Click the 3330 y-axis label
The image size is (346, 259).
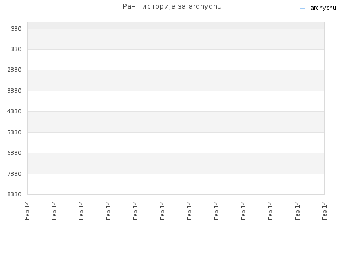tap(14, 91)
